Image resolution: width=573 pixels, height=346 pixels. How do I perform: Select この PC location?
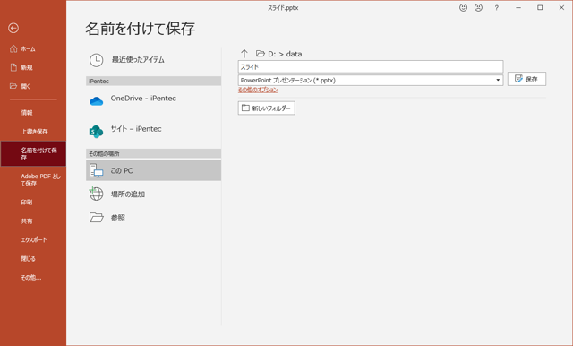click(153, 170)
